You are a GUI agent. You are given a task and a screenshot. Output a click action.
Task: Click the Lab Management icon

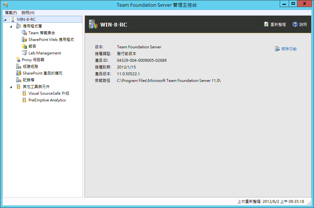[x=24, y=53]
